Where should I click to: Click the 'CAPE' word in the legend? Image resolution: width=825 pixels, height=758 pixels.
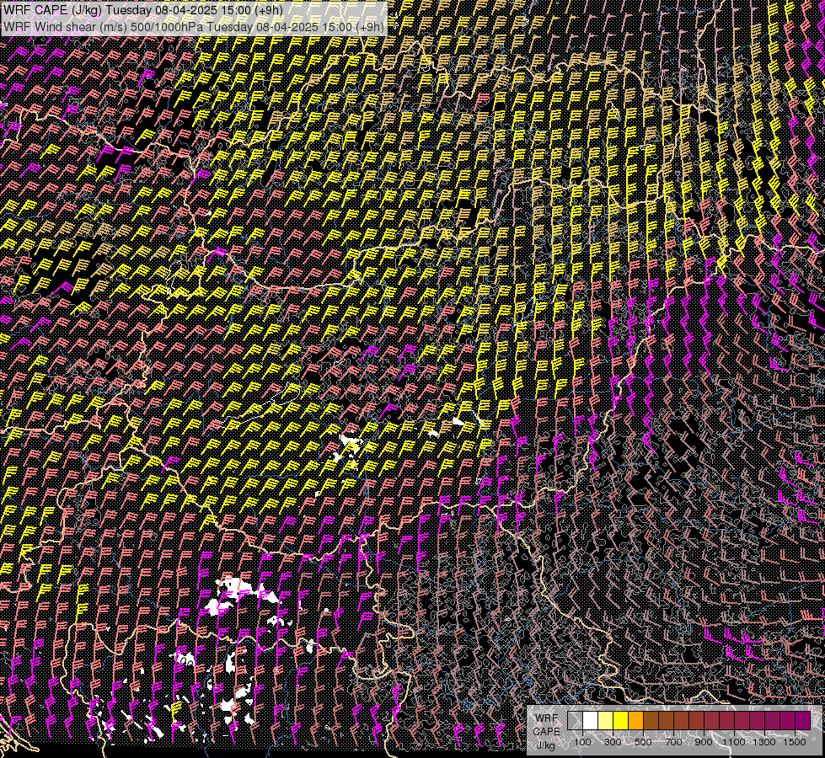(x=547, y=732)
